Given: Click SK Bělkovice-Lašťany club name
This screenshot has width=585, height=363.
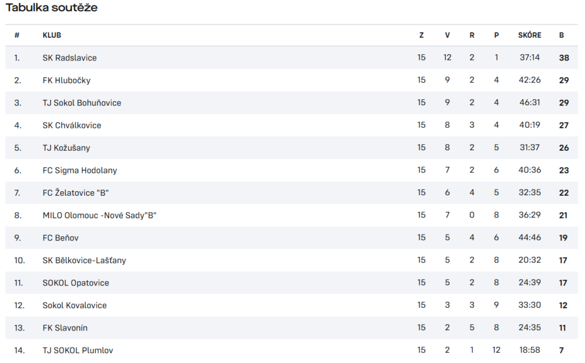Looking at the screenshot, I should (x=85, y=260).
